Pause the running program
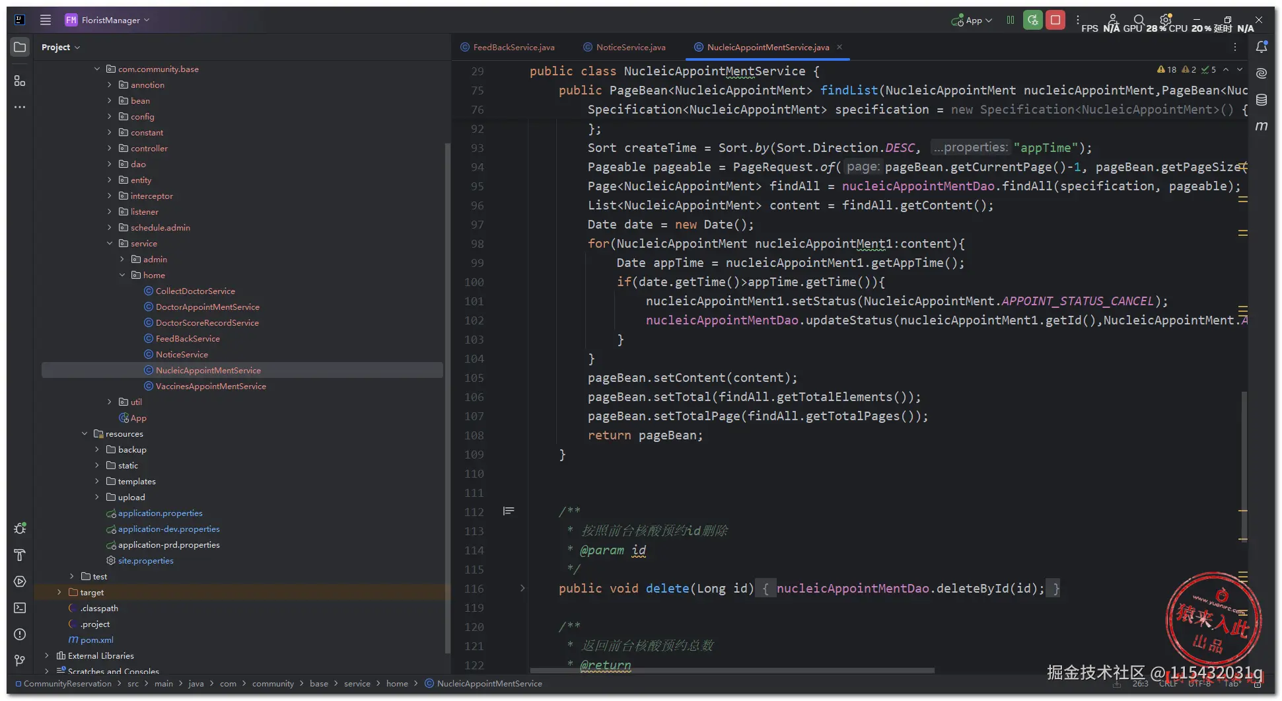 point(1011,20)
